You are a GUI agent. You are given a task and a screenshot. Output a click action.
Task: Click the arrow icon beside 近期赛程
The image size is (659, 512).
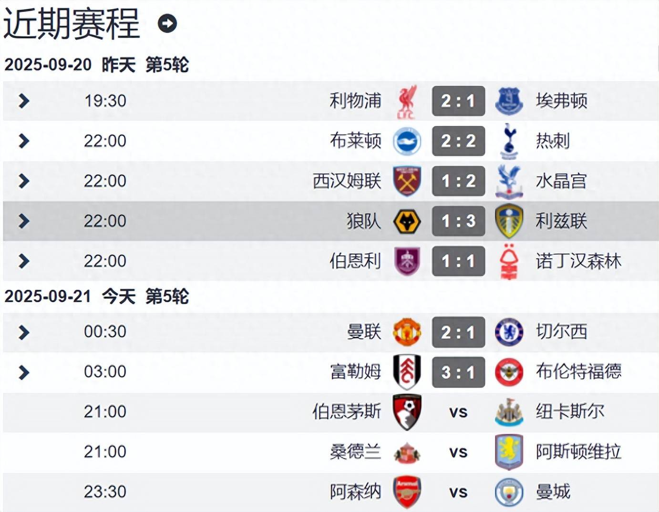tap(167, 23)
